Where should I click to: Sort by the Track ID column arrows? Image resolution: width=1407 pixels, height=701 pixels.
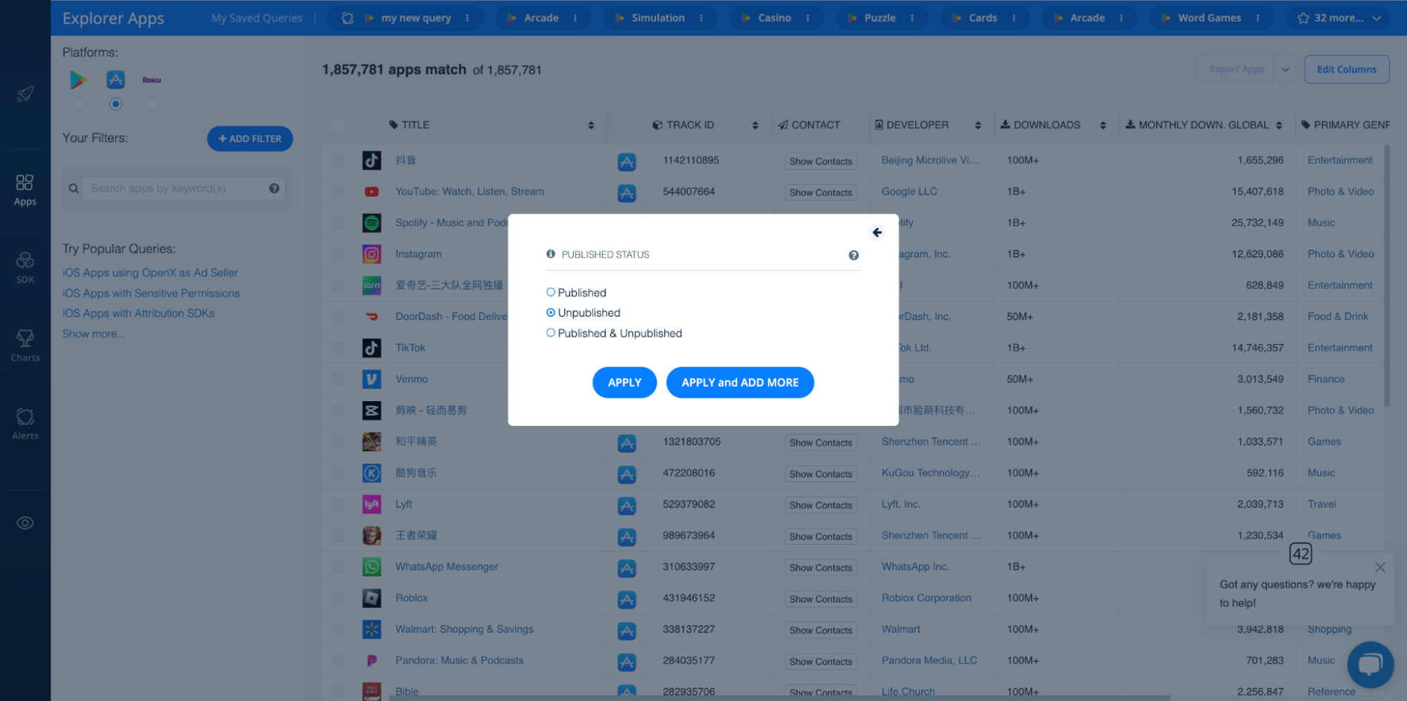[x=755, y=125]
